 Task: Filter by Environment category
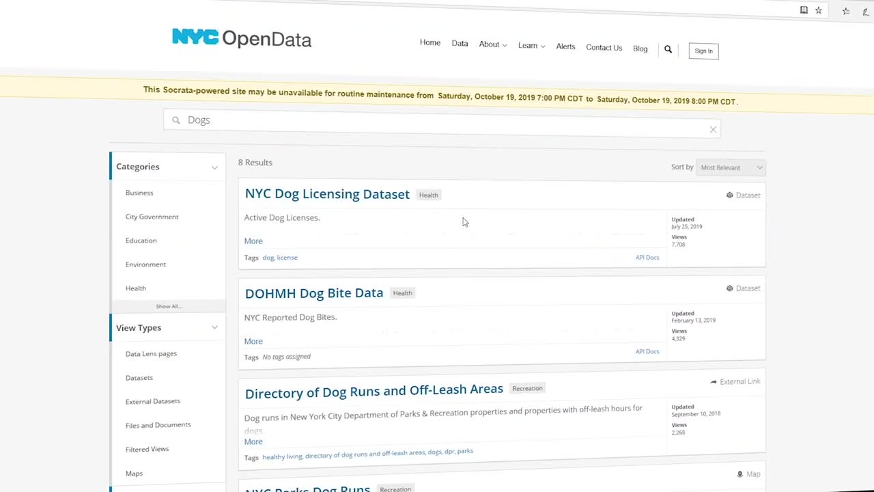point(145,264)
